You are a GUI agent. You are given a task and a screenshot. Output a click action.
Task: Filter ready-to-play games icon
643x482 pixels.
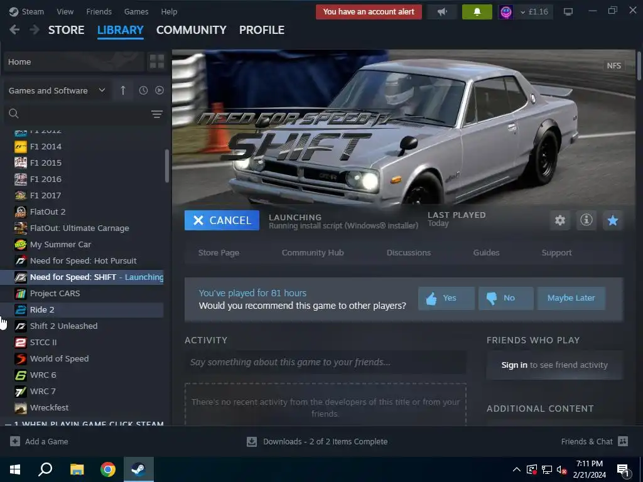(x=159, y=90)
